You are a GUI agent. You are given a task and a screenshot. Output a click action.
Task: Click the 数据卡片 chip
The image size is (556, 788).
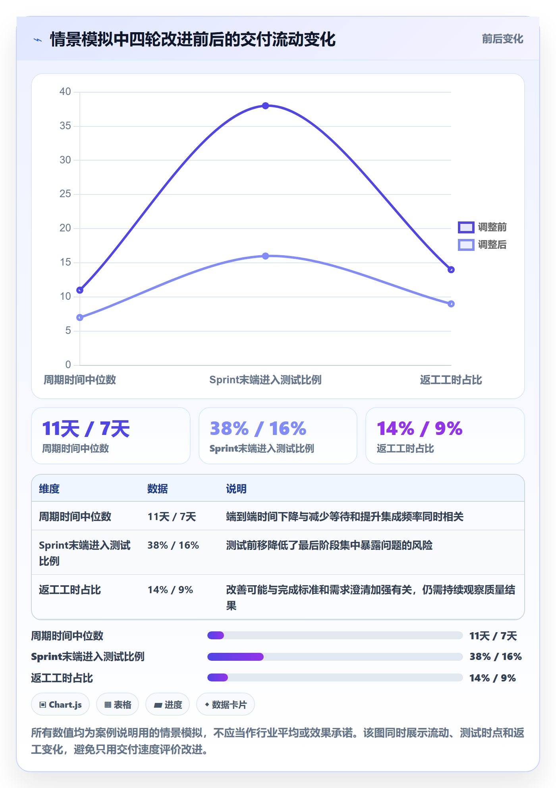pos(226,705)
